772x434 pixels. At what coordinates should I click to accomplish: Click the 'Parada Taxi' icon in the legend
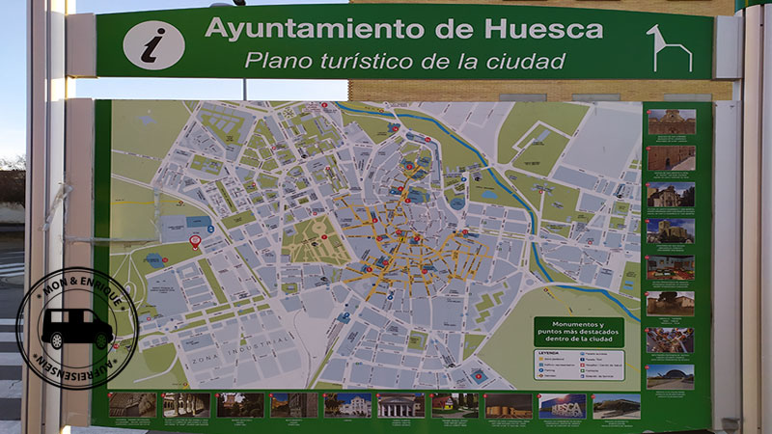click(583, 359)
